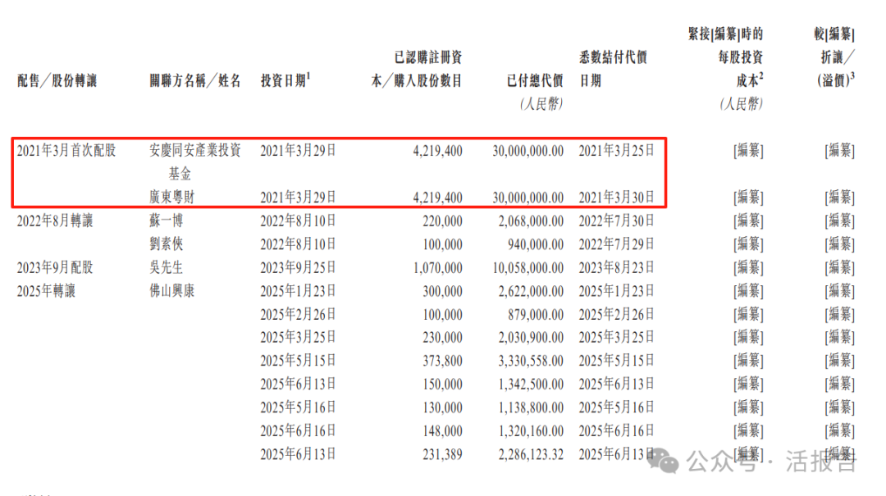Viewport: 886px width, 496px height.
Task: Click the 佛山興康 entry
Action: point(171,291)
